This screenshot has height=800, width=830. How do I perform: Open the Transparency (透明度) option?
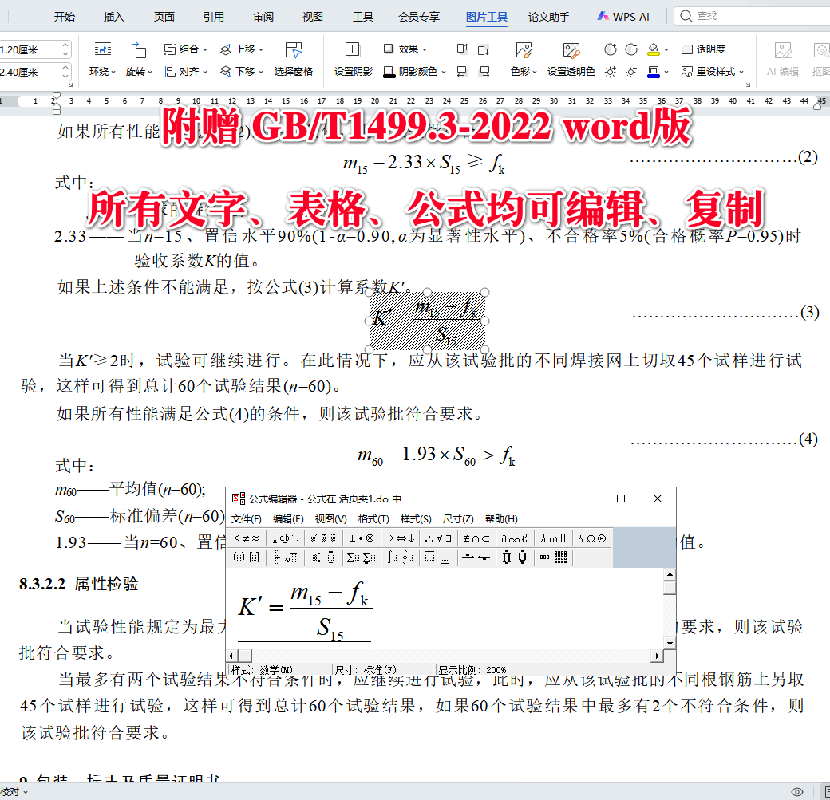(703, 49)
